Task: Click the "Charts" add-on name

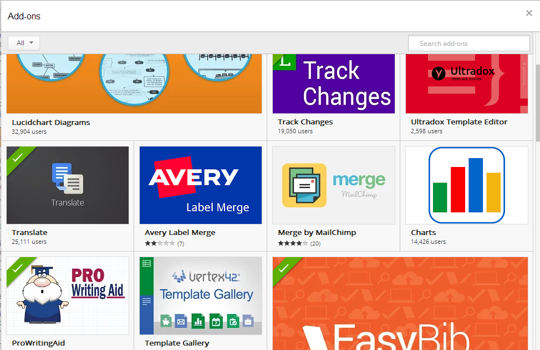Action: (423, 233)
